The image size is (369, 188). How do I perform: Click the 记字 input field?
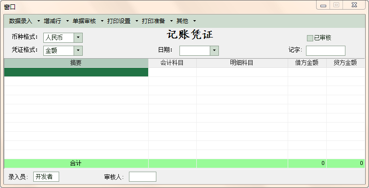pos(326,50)
